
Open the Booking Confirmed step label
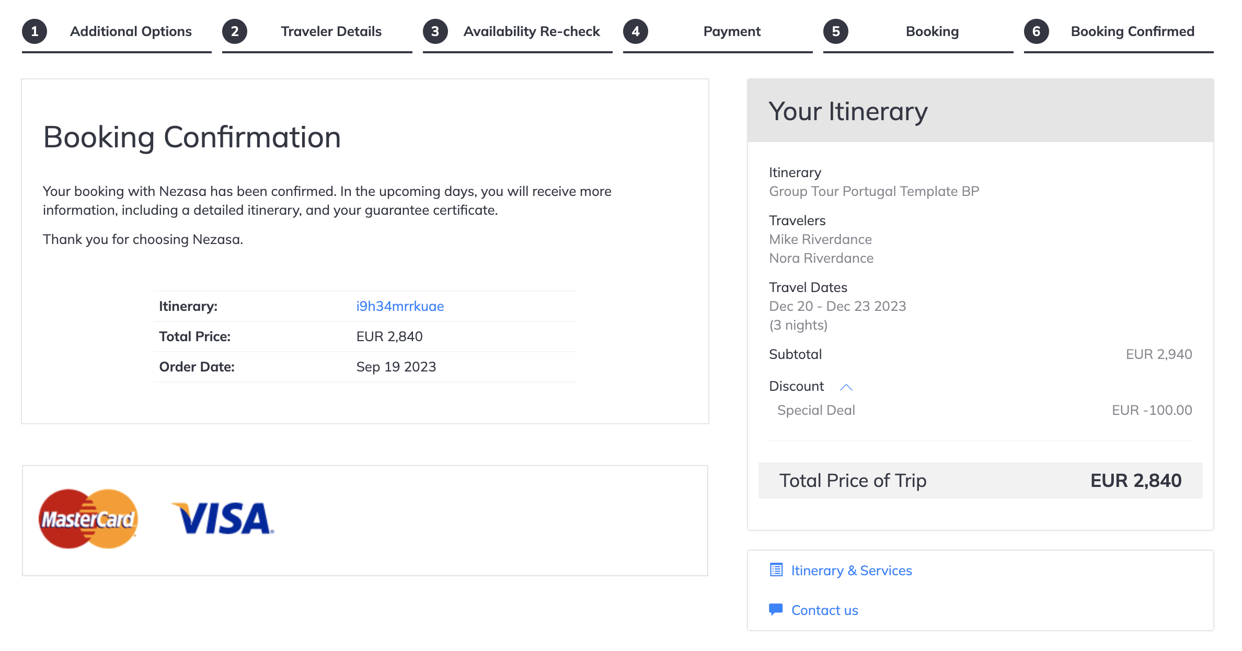1133,31
